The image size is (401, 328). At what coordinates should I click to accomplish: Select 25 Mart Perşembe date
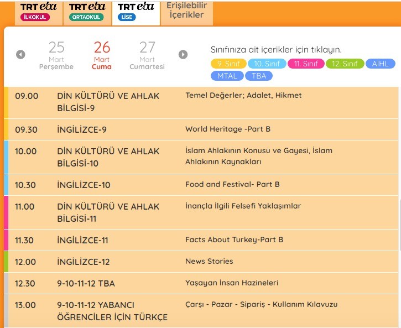(x=56, y=55)
